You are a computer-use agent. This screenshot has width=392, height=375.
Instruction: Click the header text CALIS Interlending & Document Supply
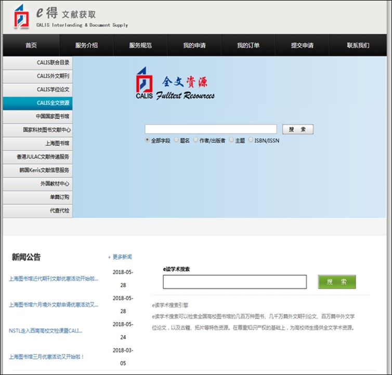tap(82, 25)
